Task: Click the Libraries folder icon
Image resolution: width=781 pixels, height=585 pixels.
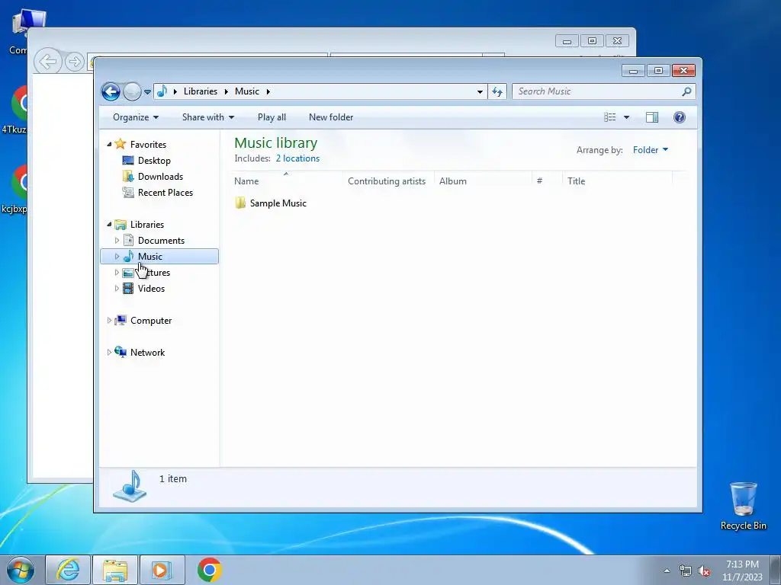Action: (120, 225)
